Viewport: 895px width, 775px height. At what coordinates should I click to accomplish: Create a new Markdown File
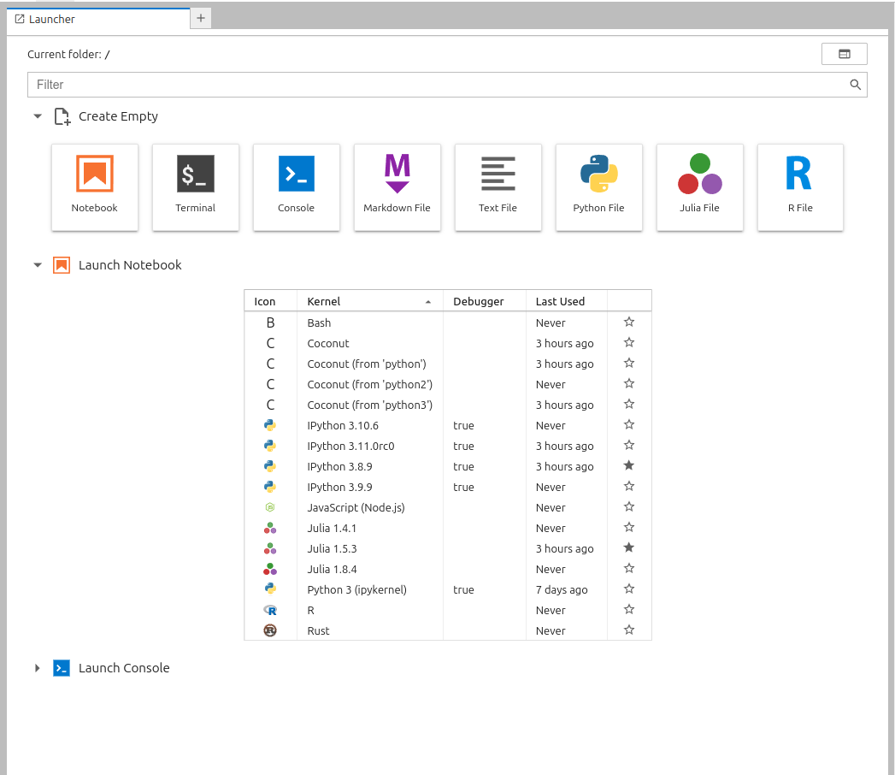(397, 186)
